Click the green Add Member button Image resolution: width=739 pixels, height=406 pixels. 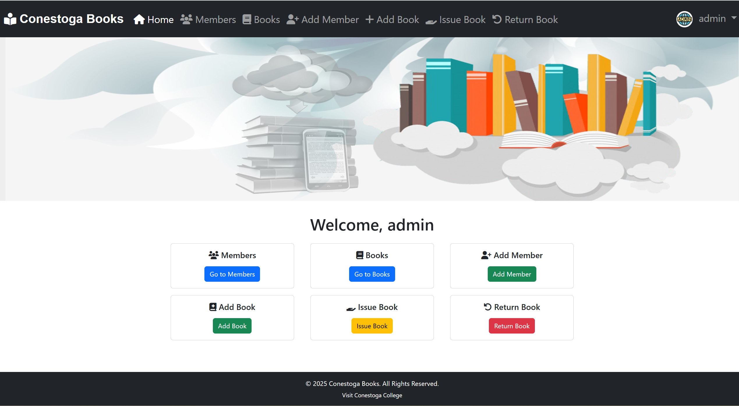(511, 274)
